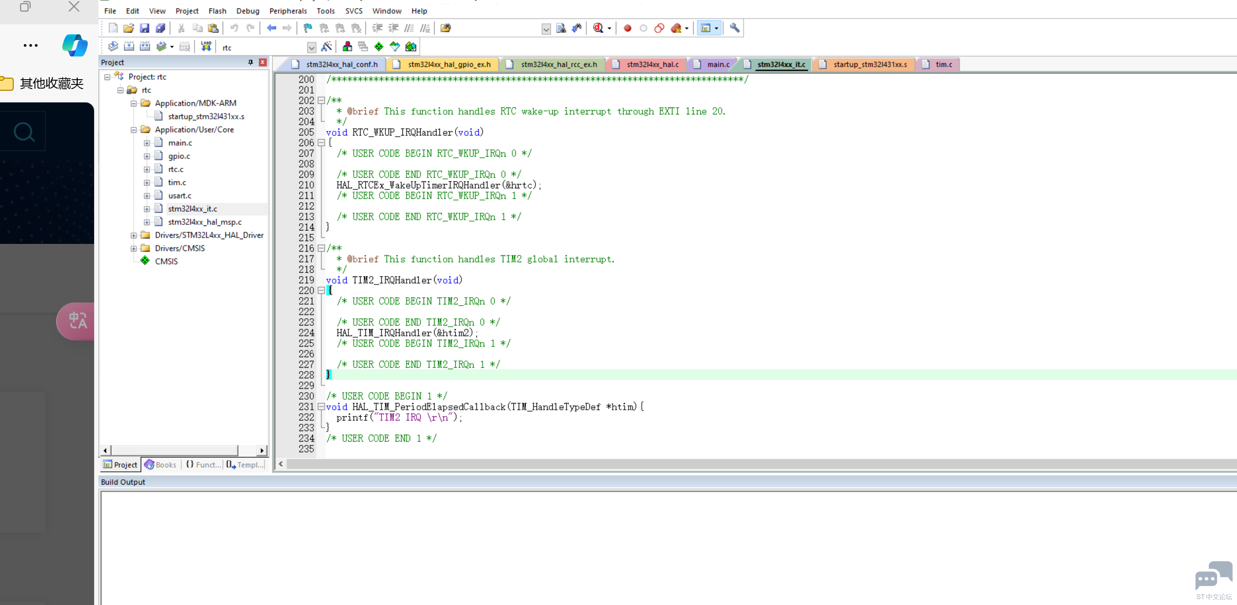This screenshot has width=1237, height=605.
Task: Start the debug session with the magnifier d icon
Action: (x=598, y=28)
